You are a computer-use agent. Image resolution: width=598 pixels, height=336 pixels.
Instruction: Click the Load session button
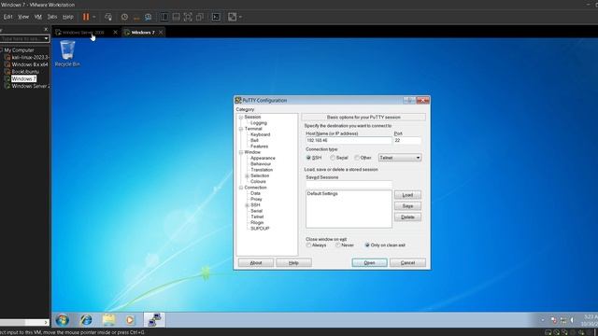pos(407,195)
